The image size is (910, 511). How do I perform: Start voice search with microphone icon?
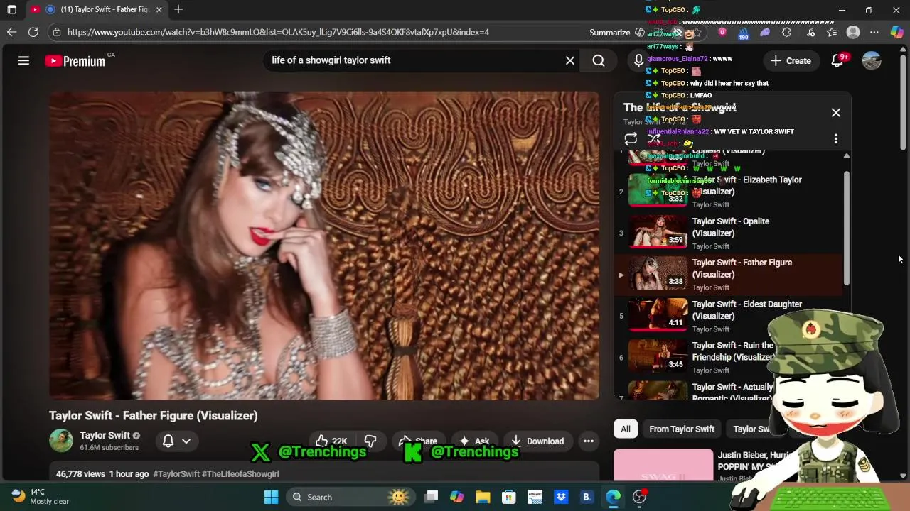click(638, 61)
